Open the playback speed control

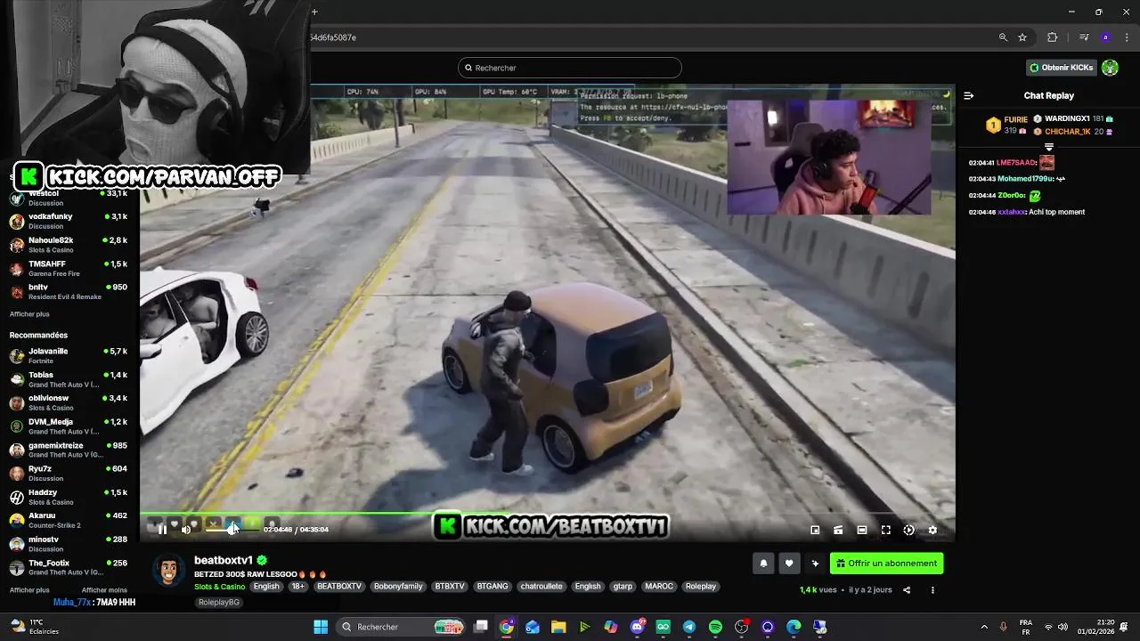(908, 530)
